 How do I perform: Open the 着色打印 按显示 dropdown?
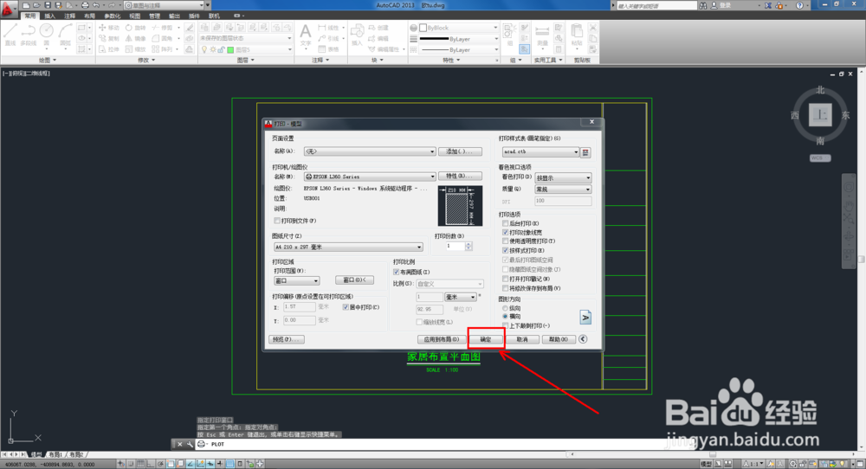[564, 177]
